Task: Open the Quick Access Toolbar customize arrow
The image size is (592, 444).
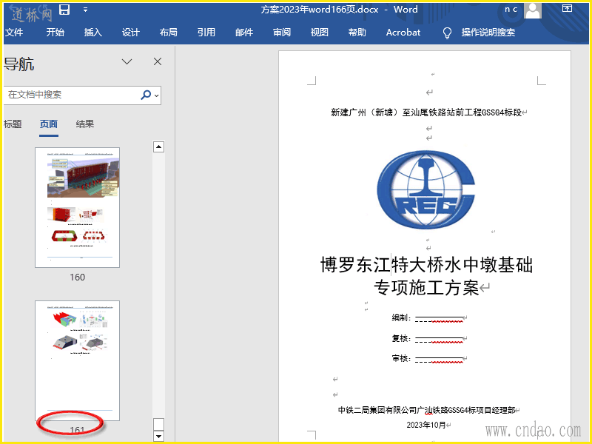Action: (85, 10)
